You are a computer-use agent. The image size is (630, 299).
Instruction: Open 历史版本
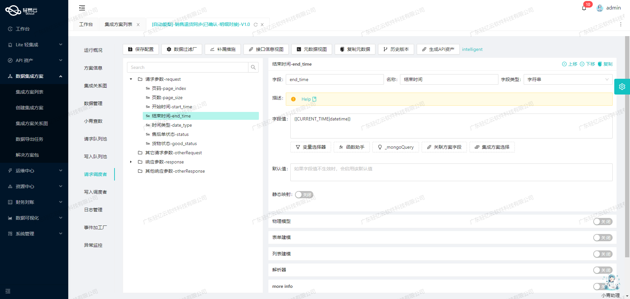396,49
